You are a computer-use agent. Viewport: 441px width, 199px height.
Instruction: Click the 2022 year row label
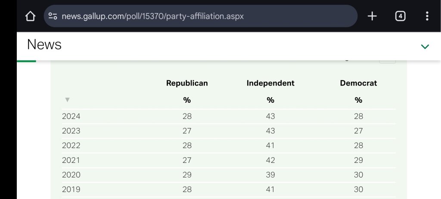(x=71, y=145)
